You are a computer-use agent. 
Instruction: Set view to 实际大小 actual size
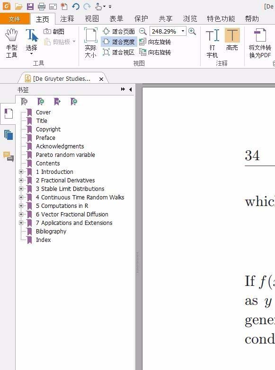(90, 43)
